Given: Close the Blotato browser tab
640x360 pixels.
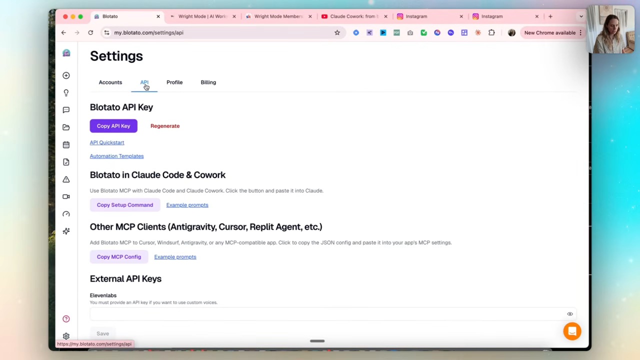Looking at the screenshot, I should [x=158, y=16].
